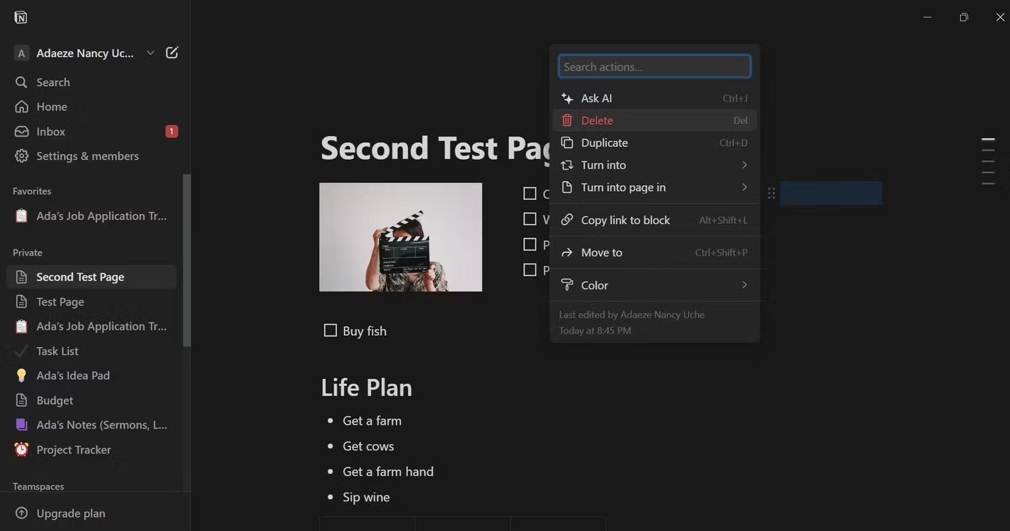This screenshot has width=1010, height=531.
Task: Expand the workspace switcher chevron
Action: (151, 52)
